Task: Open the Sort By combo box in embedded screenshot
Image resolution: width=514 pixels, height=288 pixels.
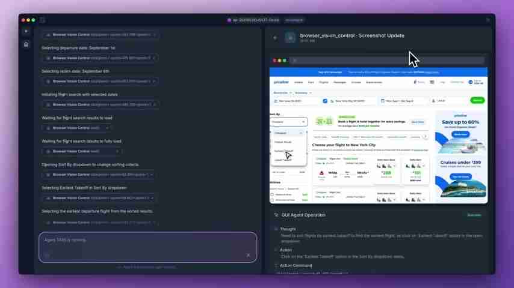Action: pos(288,122)
